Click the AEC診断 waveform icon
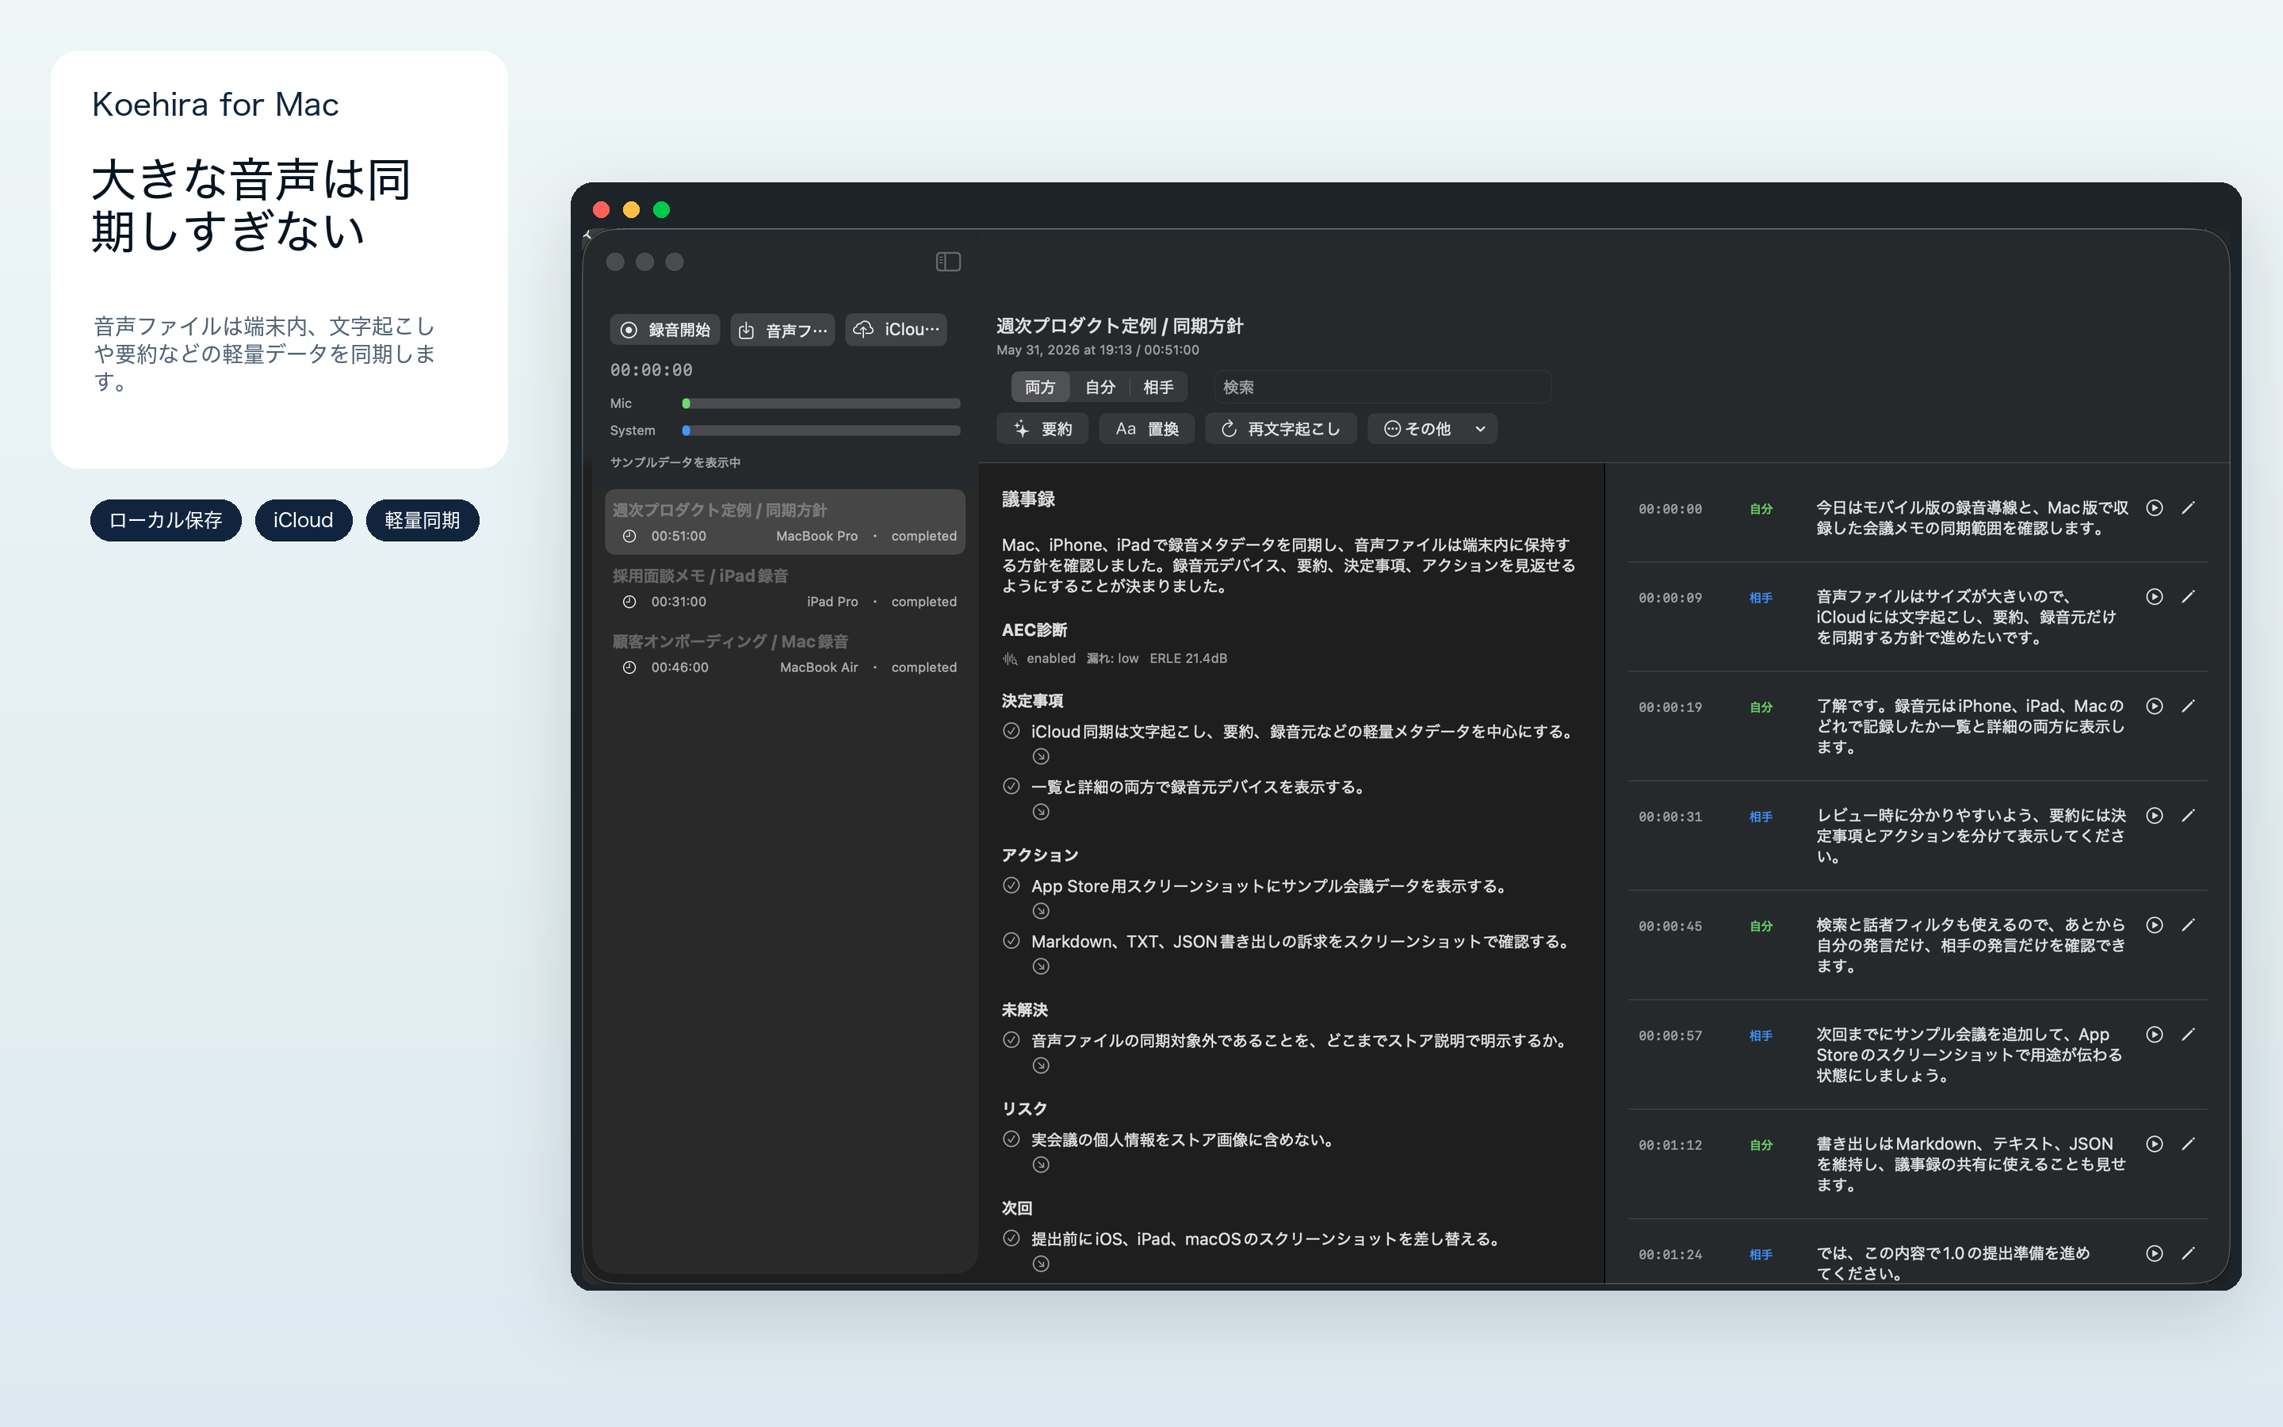2283x1427 pixels. coord(1011,659)
